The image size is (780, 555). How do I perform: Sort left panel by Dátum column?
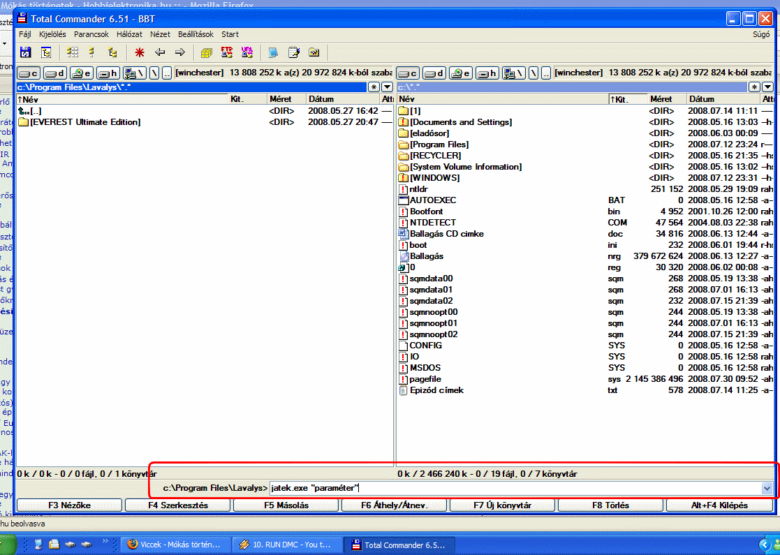(x=342, y=99)
